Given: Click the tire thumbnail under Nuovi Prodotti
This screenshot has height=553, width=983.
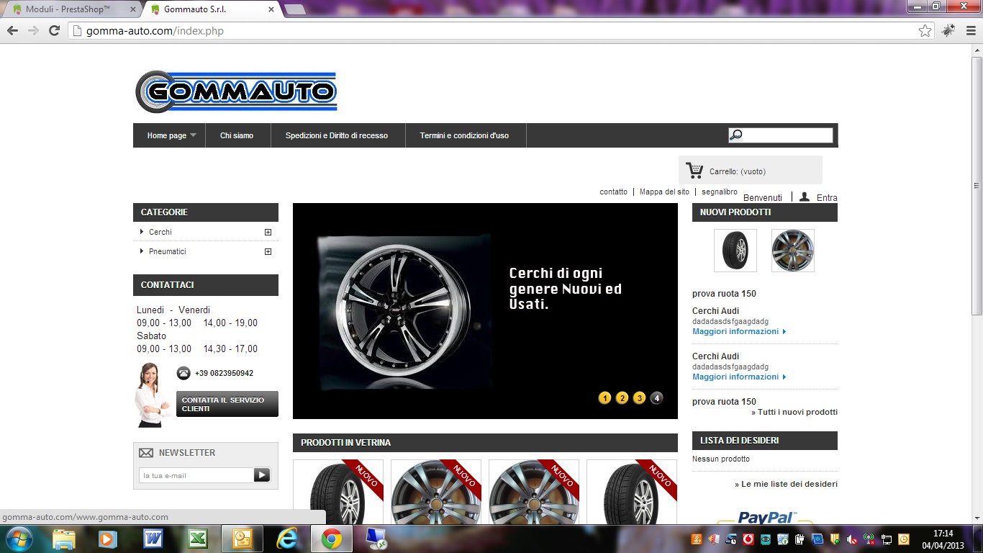Looking at the screenshot, I should click(735, 251).
